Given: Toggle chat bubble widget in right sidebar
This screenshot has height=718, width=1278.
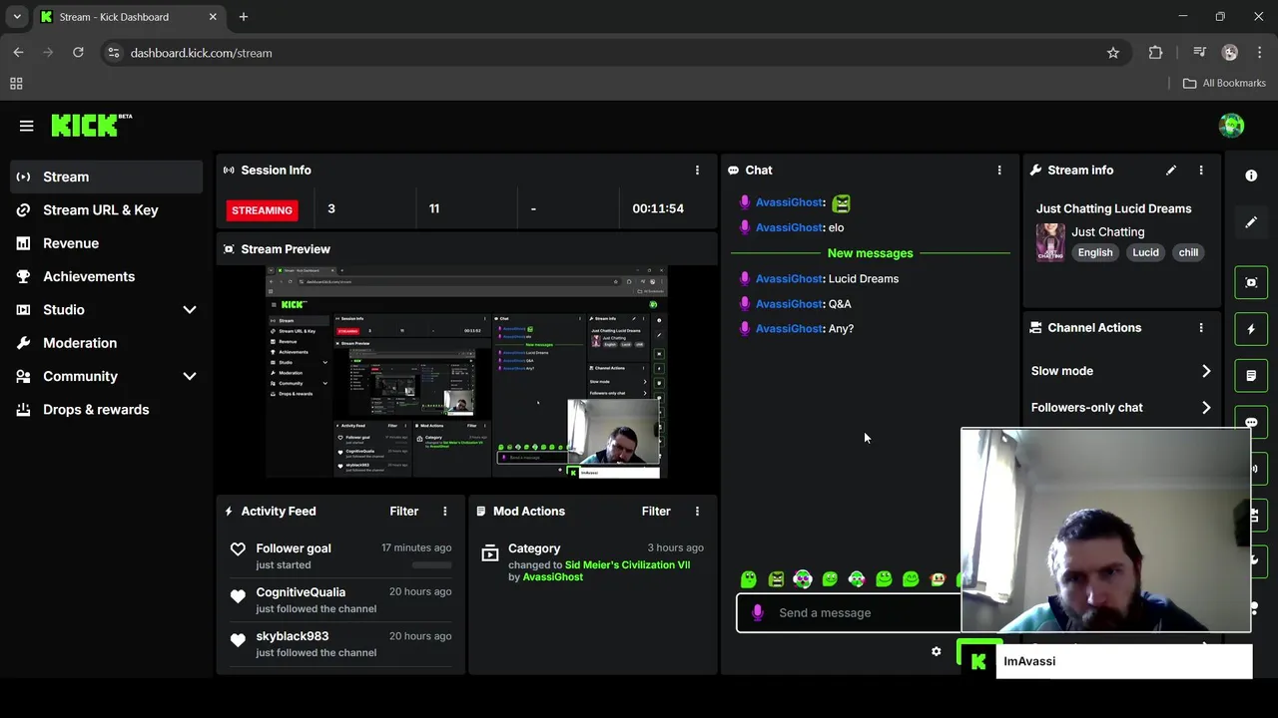Looking at the screenshot, I should click(1251, 422).
